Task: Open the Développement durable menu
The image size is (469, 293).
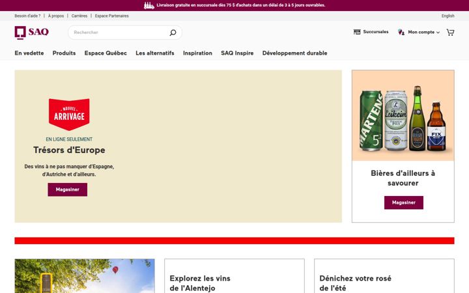Action: 294,53
